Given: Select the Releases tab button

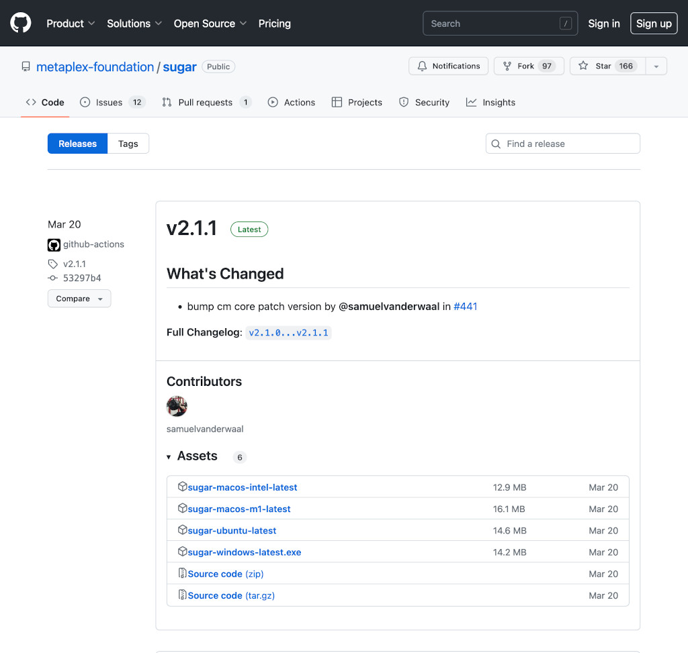Looking at the screenshot, I should (78, 144).
